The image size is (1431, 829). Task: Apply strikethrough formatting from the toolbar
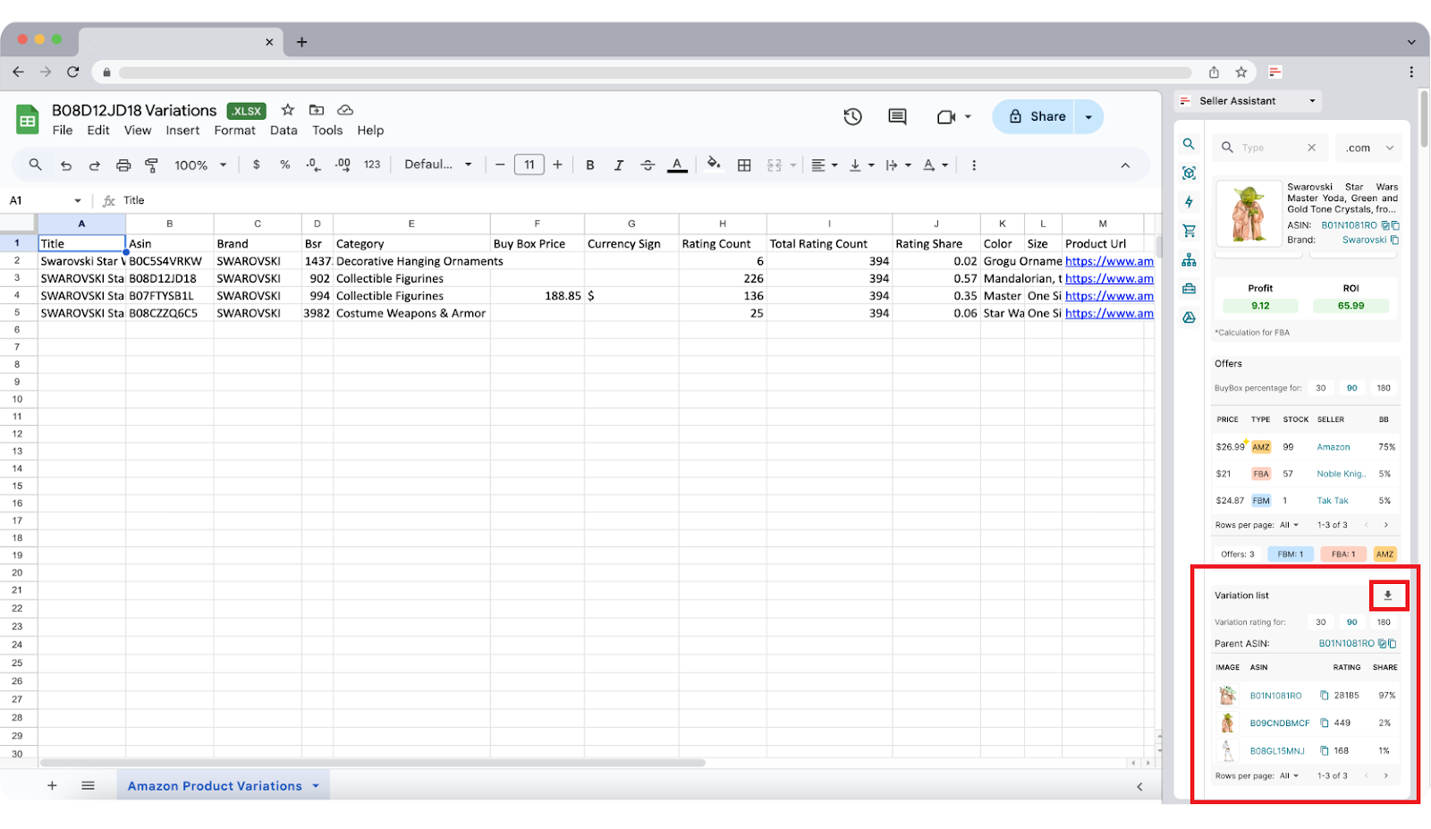[648, 165]
